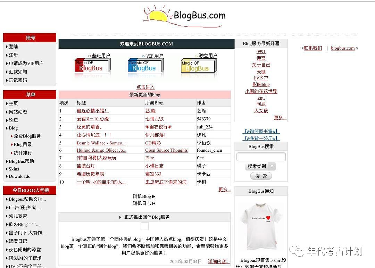Open post 泛黄的清香。
Image resolution: width=375 pixels, height=268 pixels.
tap(90, 127)
